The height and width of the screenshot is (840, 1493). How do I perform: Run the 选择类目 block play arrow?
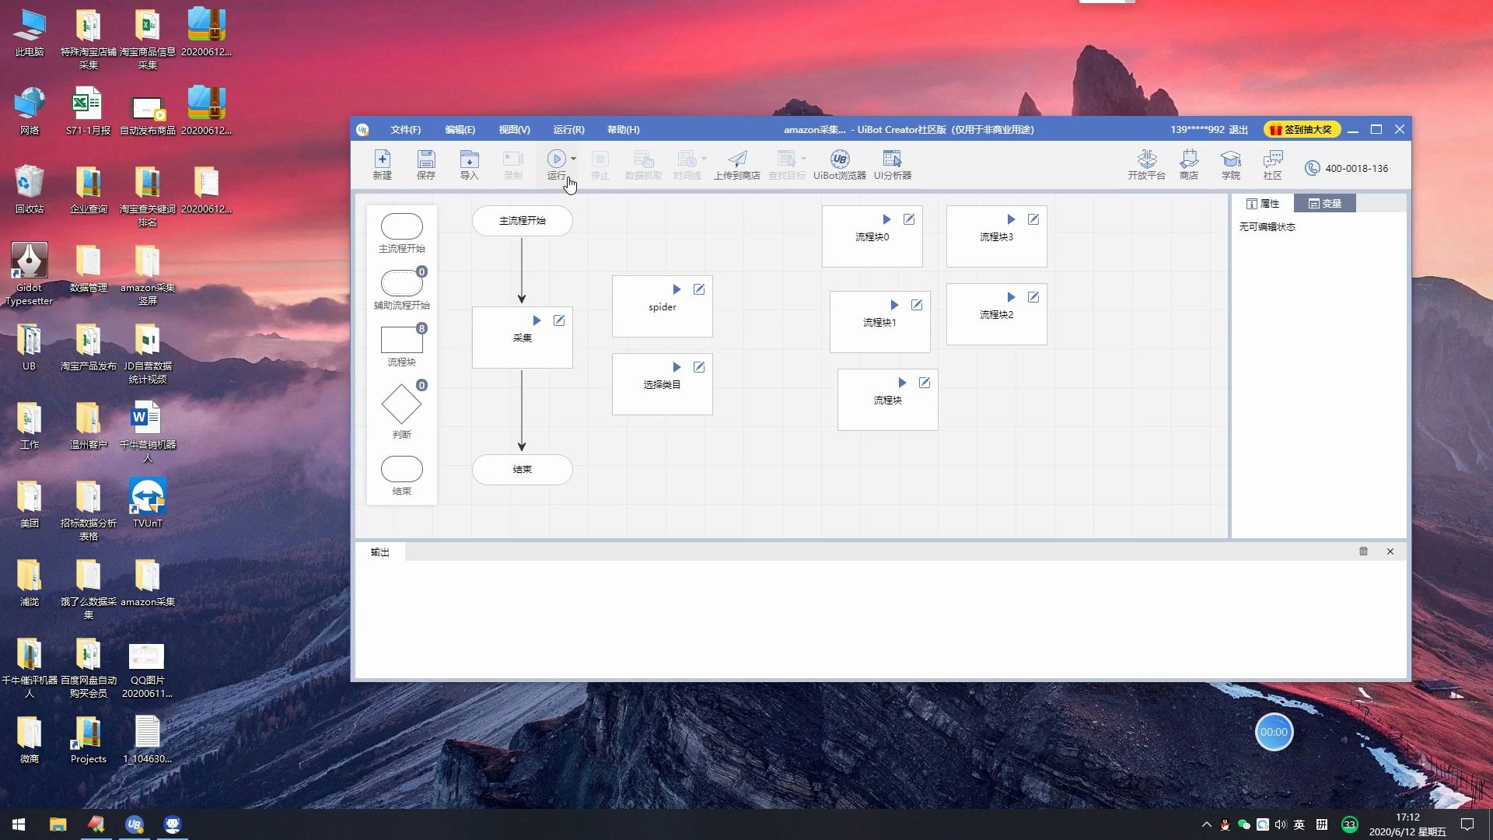pyautogui.click(x=677, y=367)
